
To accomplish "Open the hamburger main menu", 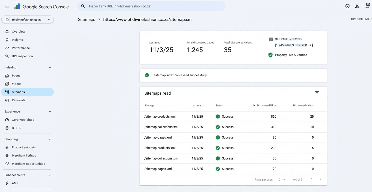I will [x=7, y=6].
